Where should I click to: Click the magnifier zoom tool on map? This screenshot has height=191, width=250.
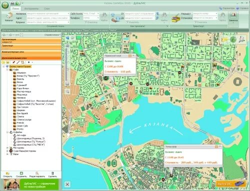point(67,91)
